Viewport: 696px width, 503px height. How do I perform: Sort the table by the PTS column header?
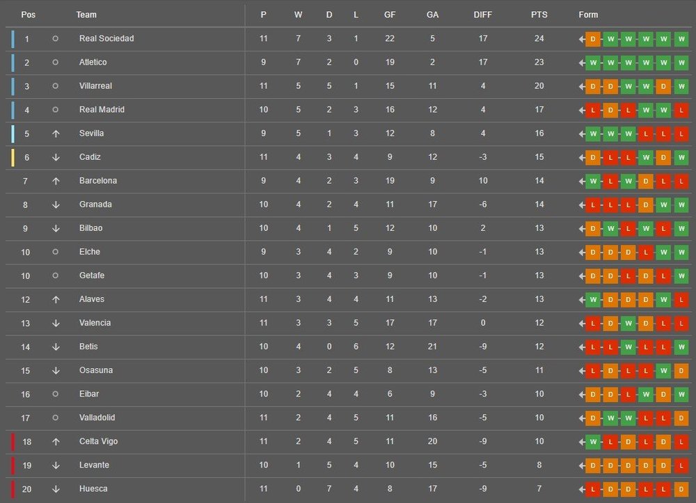pyautogui.click(x=539, y=15)
